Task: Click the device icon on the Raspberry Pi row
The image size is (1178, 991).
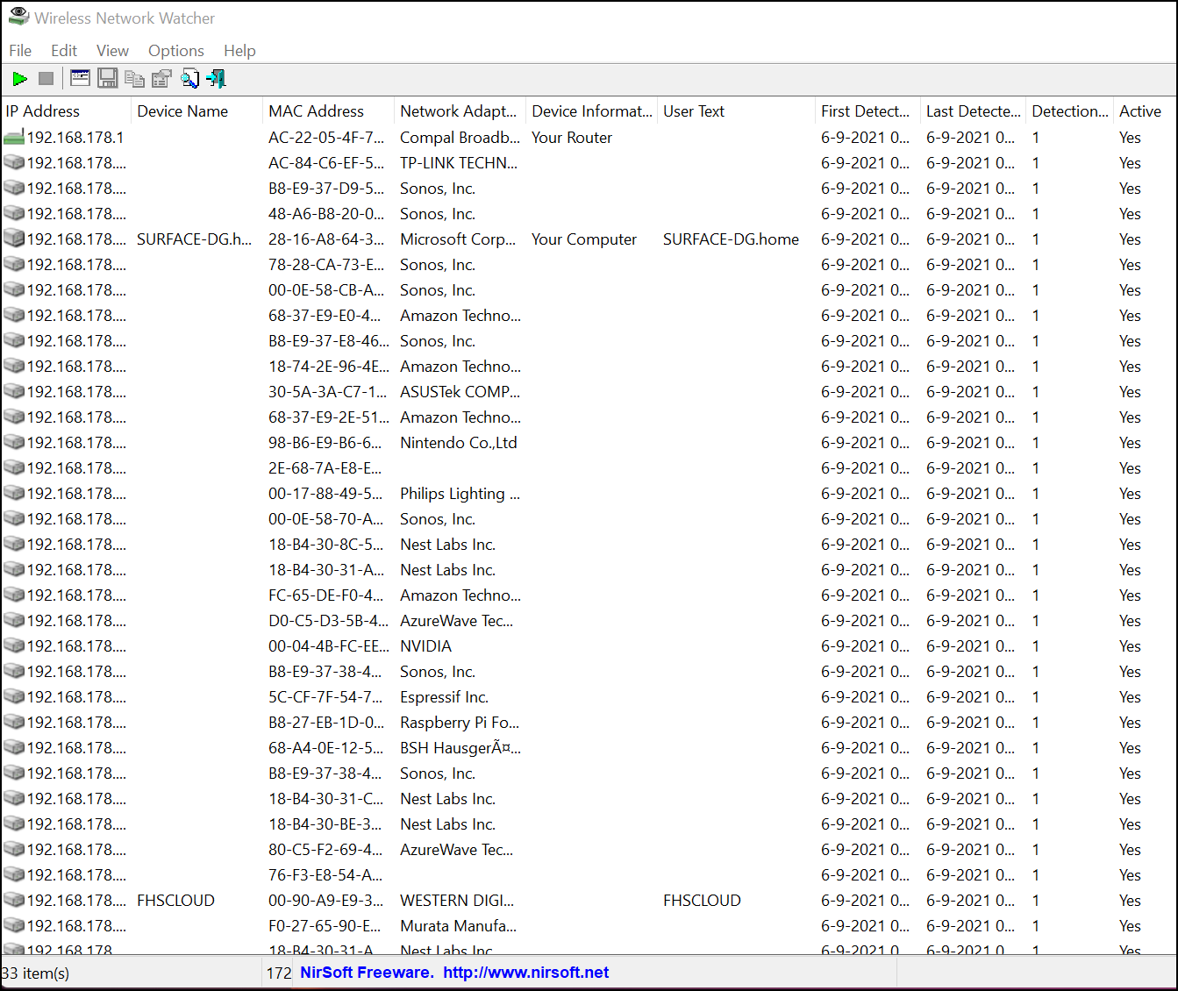Action: click(13, 722)
